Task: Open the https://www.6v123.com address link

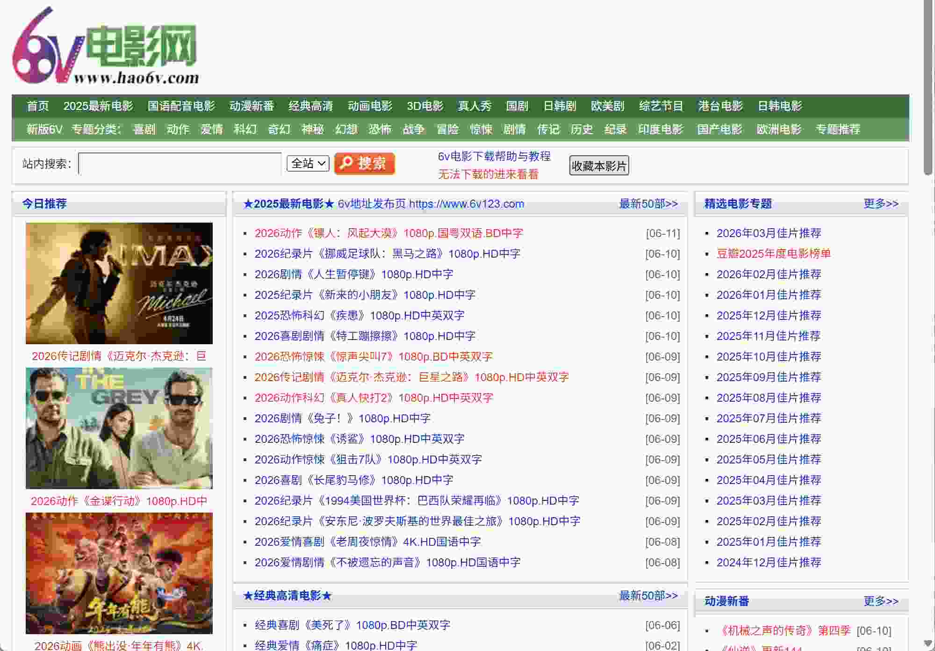Action: click(467, 204)
